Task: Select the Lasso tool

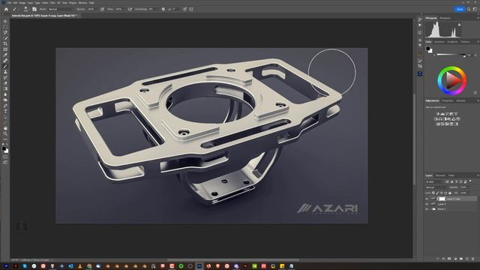Action: click(5, 32)
